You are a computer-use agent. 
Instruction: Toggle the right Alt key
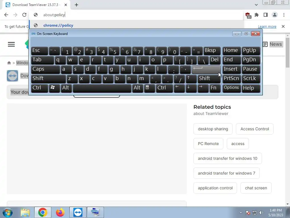[138, 88]
